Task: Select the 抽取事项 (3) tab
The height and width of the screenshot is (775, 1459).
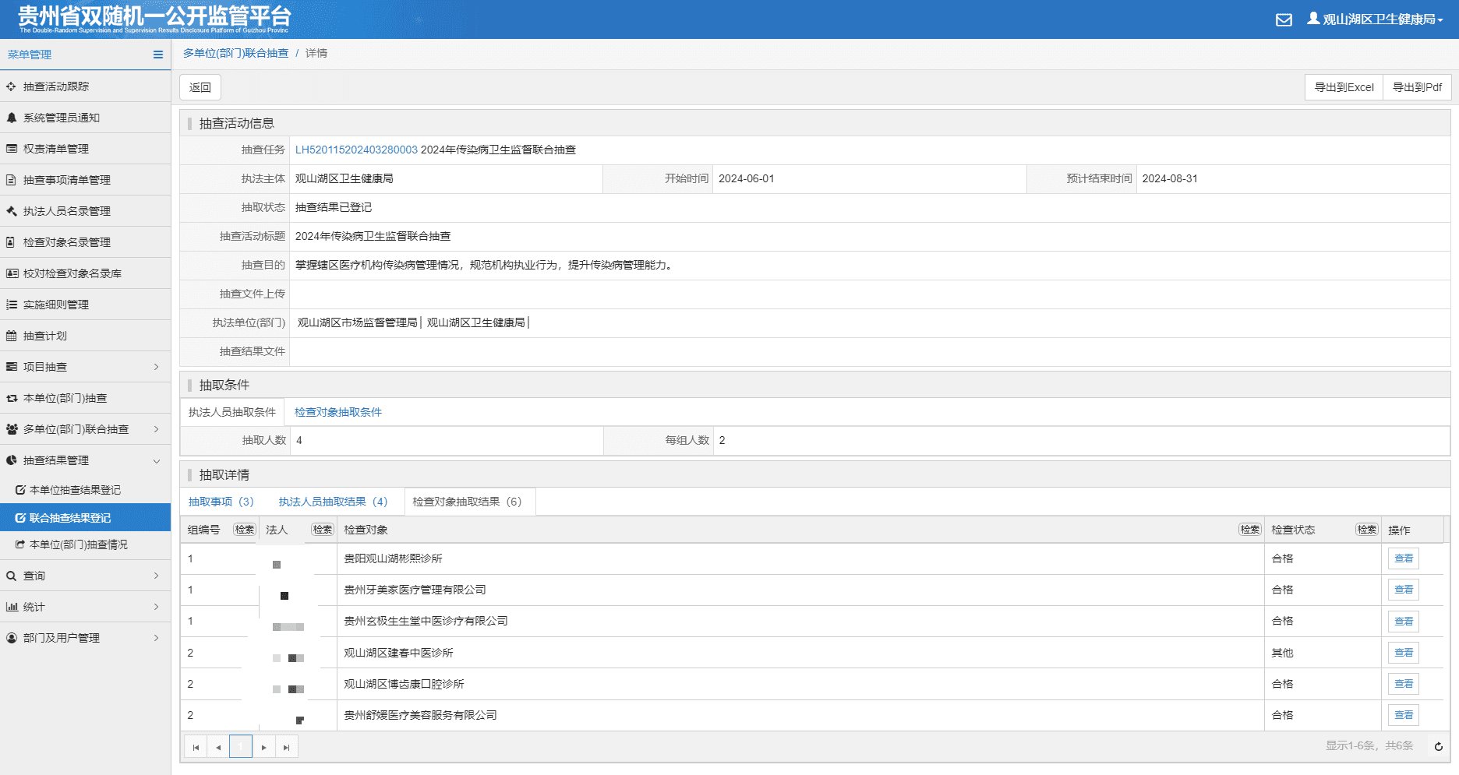Action: [x=221, y=502]
